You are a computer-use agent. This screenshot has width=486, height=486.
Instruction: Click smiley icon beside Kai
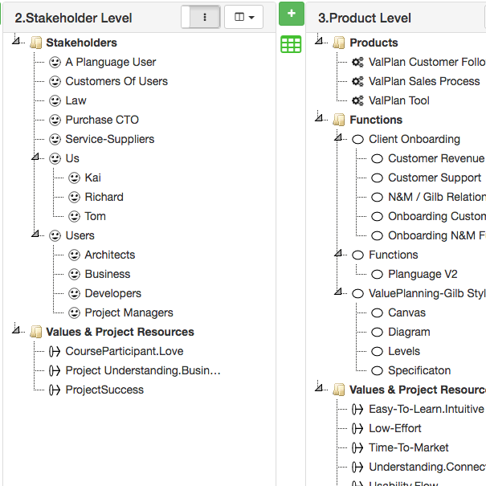[75, 178]
